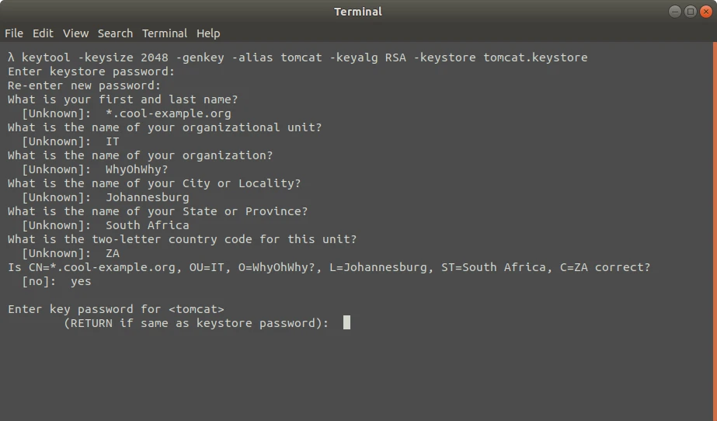Click the Terminal title bar text
717x421 pixels.
click(x=358, y=12)
